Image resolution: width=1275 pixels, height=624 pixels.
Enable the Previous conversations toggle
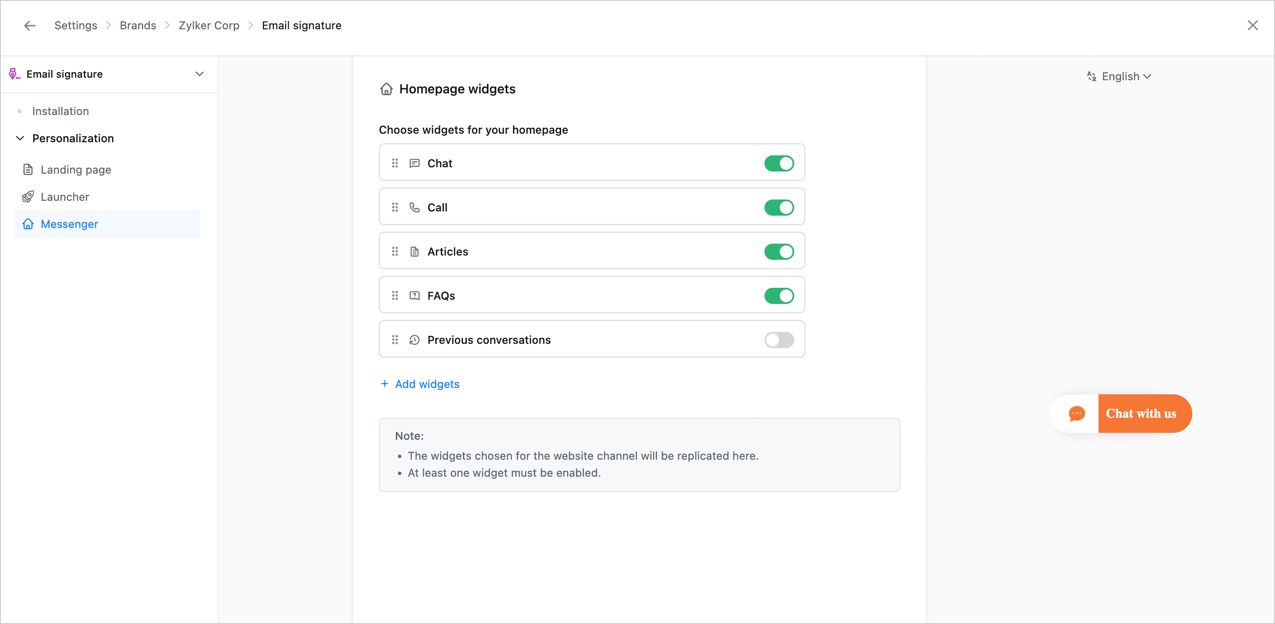coord(779,340)
